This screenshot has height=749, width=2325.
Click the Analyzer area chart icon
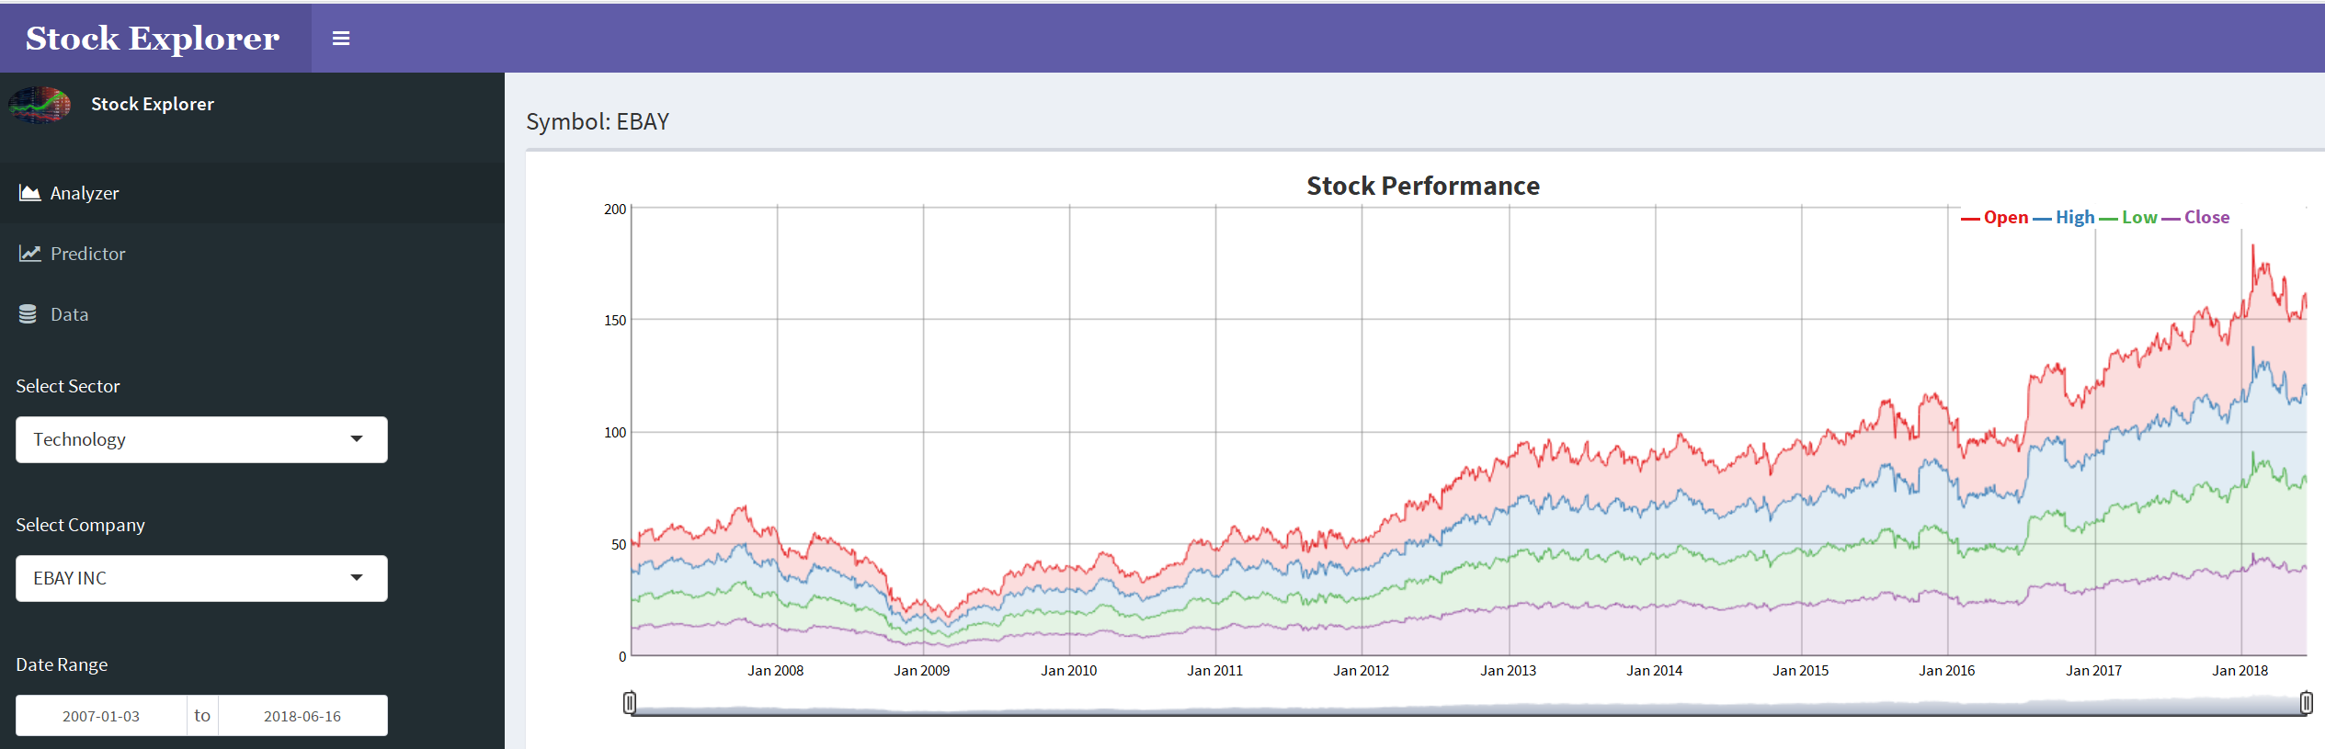point(29,193)
